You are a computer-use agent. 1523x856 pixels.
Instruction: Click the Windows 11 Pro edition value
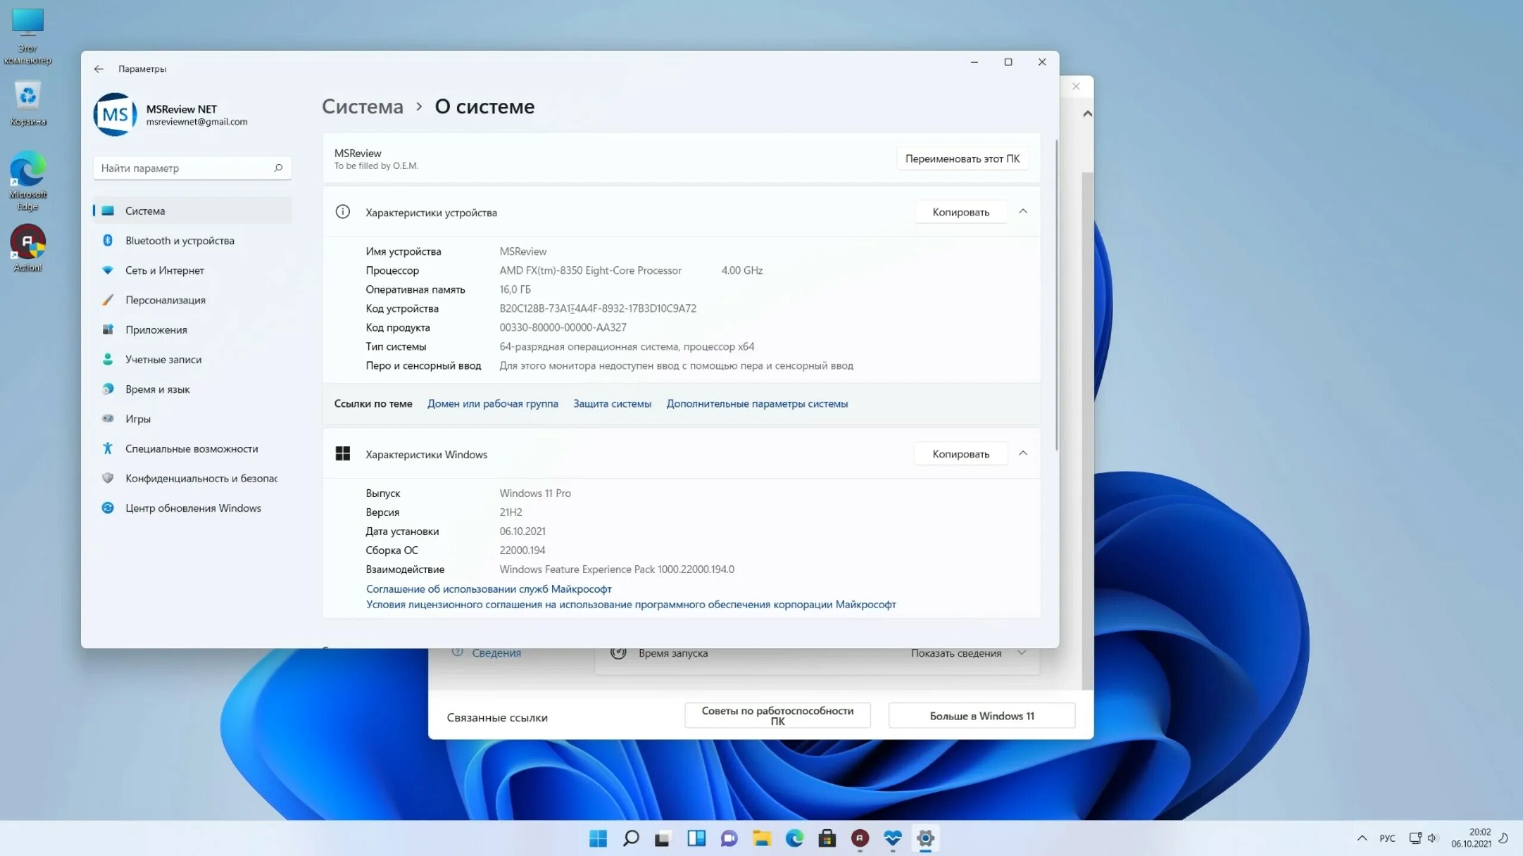535,493
